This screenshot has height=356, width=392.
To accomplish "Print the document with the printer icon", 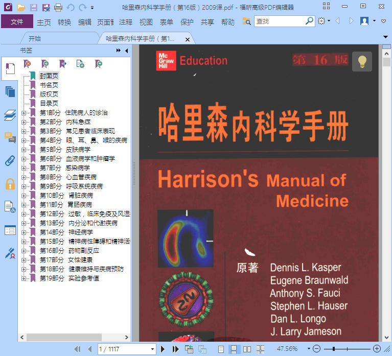I will click(x=58, y=8).
